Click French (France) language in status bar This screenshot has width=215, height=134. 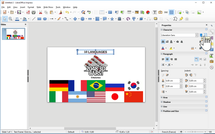pos(169,132)
